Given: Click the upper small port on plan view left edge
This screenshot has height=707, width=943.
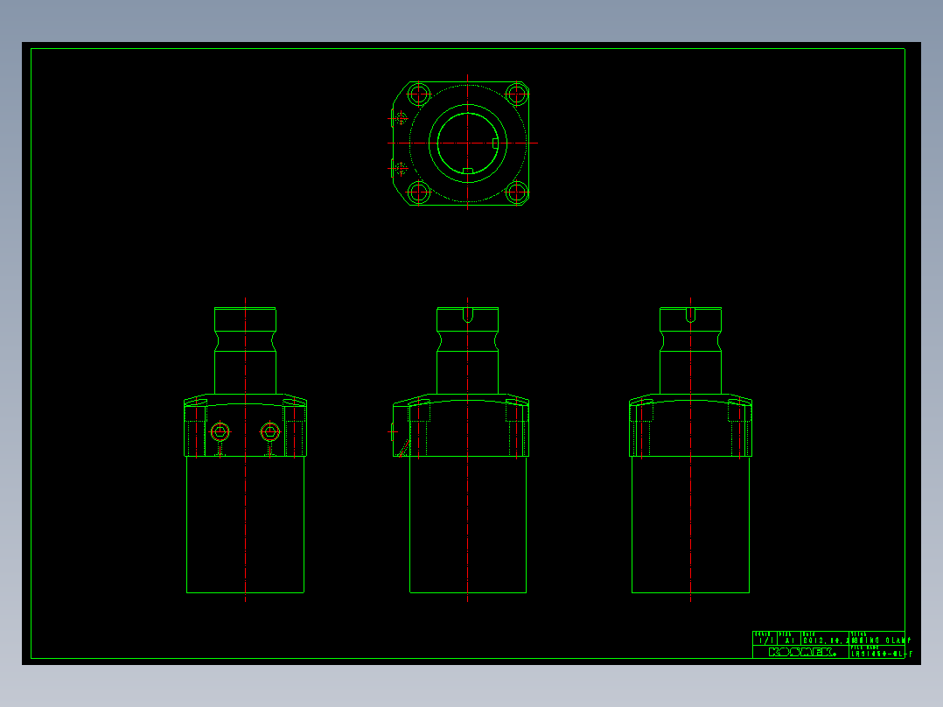Looking at the screenshot, I should pos(402,118).
